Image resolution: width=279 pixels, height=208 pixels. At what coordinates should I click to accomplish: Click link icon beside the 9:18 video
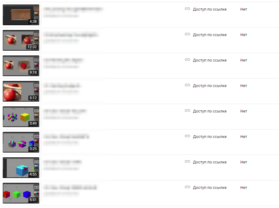[187, 60]
